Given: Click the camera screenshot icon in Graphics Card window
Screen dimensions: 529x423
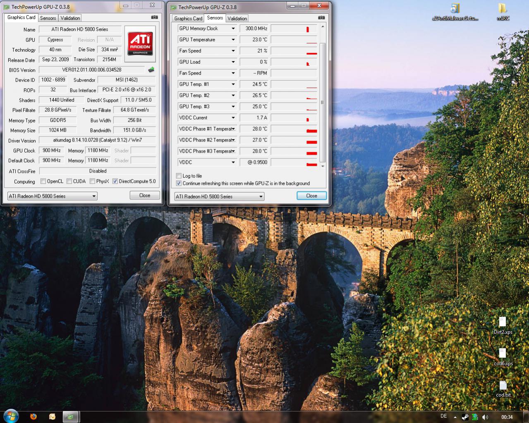Looking at the screenshot, I should pyautogui.click(x=154, y=17).
